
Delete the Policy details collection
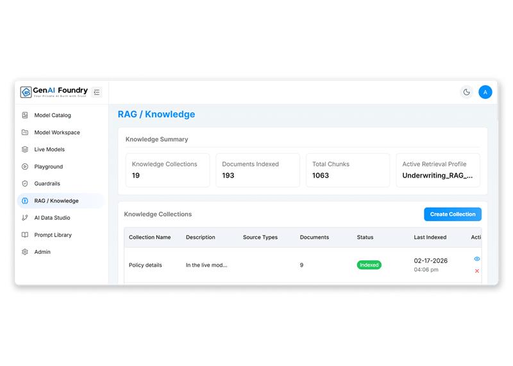[x=476, y=271]
